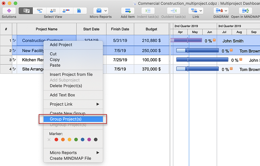Click the Add Item toolbar icon
The width and height of the screenshot is (260, 166).
click(127, 11)
